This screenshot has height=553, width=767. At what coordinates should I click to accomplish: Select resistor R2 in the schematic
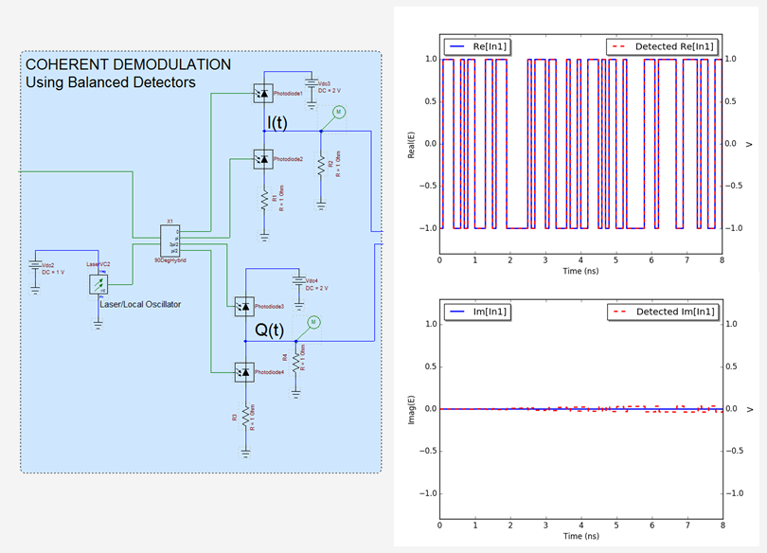pyautogui.click(x=323, y=167)
